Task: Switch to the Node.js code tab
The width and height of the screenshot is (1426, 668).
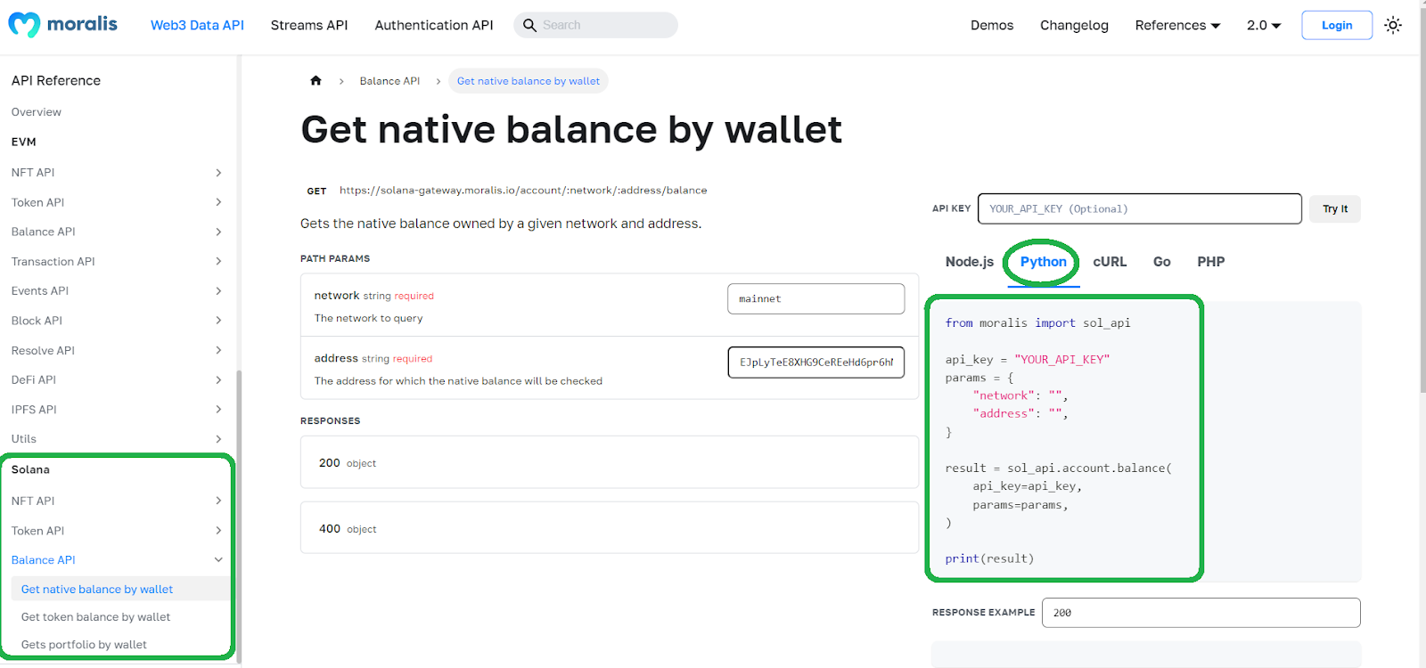Action: (969, 262)
